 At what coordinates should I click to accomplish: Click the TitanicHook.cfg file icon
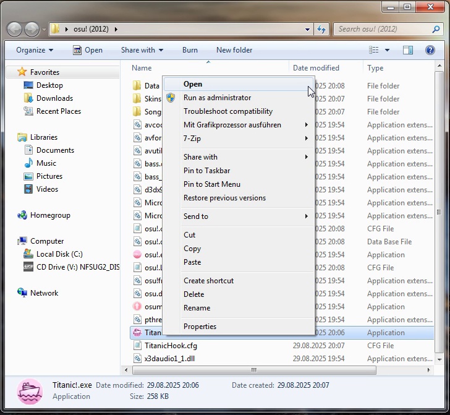(137, 345)
